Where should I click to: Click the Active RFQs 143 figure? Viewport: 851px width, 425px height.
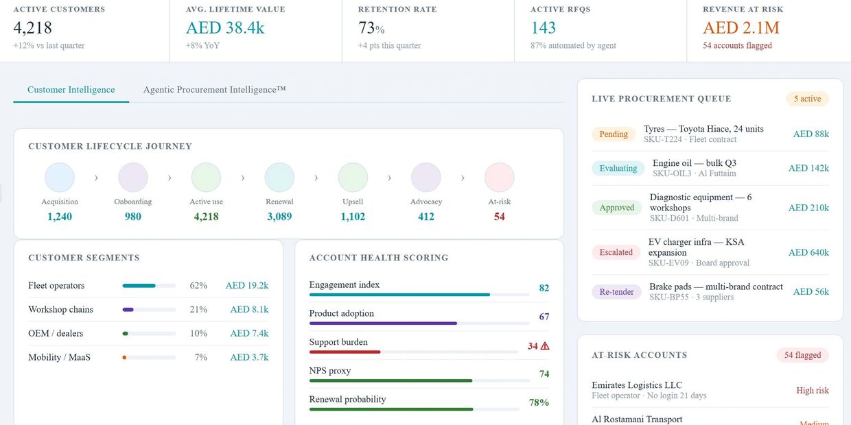pyautogui.click(x=544, y=28)
